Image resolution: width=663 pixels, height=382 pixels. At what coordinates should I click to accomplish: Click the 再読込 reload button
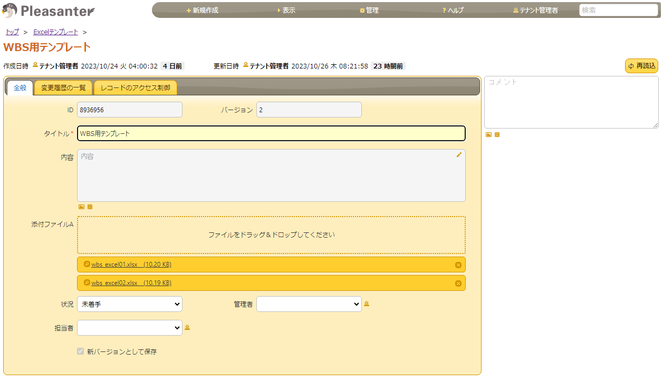[641, 66]
